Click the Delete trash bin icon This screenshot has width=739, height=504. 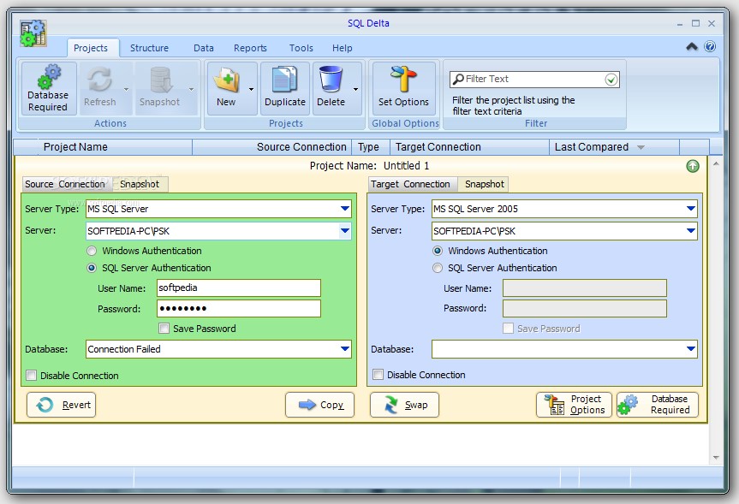tap(331, 79)
